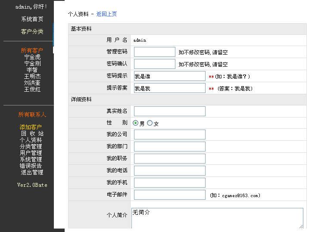The image size is (315, 232).
Task: Select the 女 gender radio button
Action: [150, 123]
